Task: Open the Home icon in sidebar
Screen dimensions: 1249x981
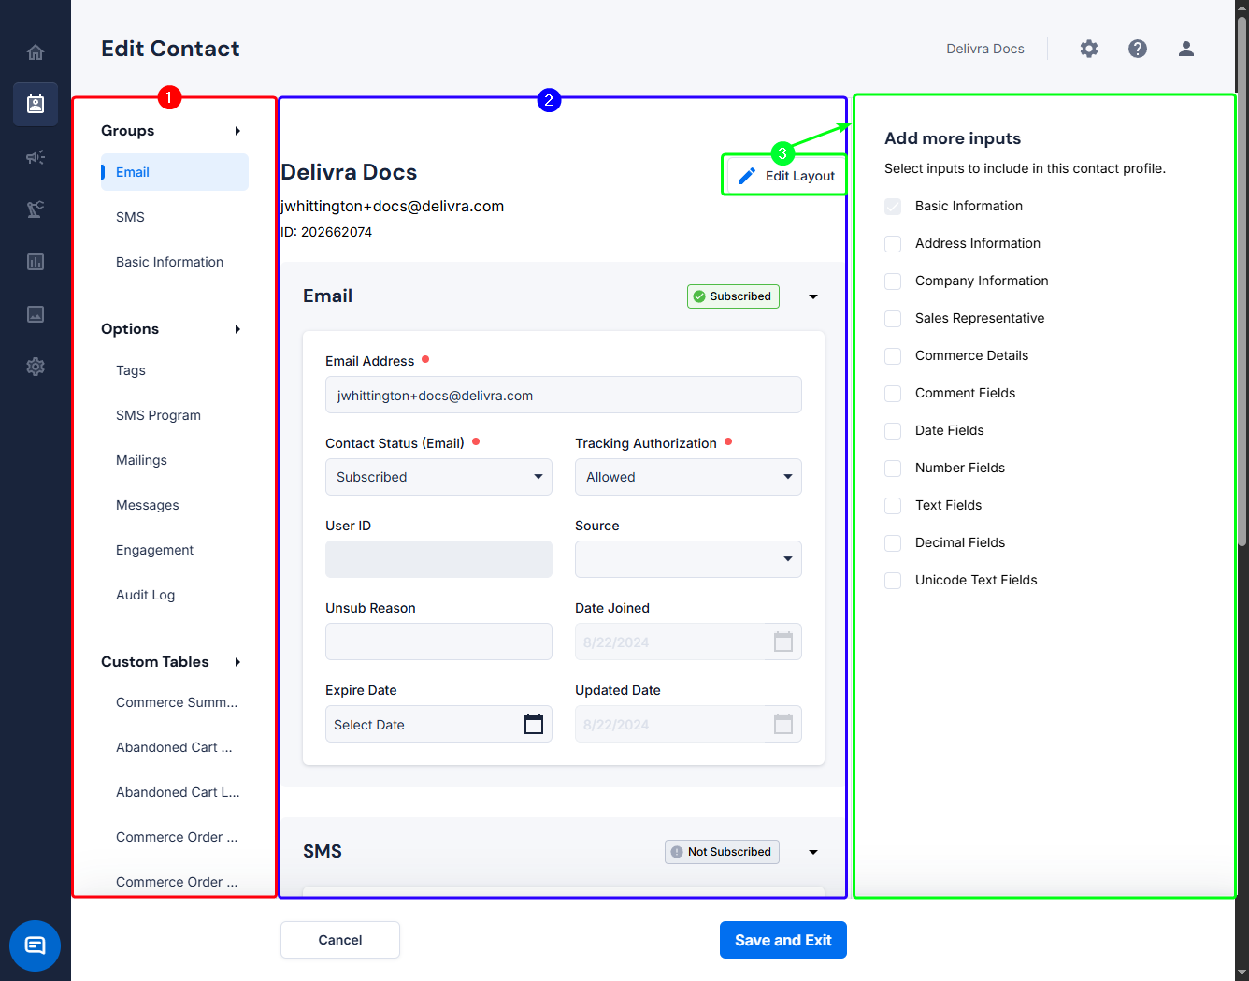Action: pos(36,52)
